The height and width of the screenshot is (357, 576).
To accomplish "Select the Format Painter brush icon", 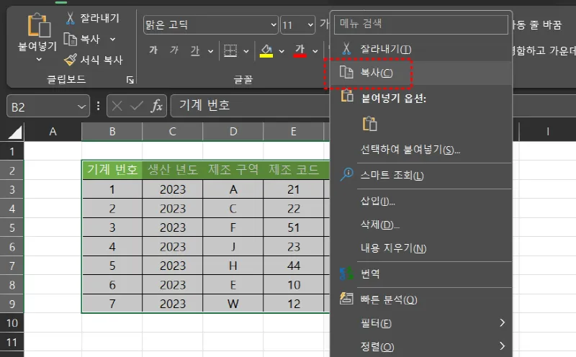I will [x=70, y=60].
